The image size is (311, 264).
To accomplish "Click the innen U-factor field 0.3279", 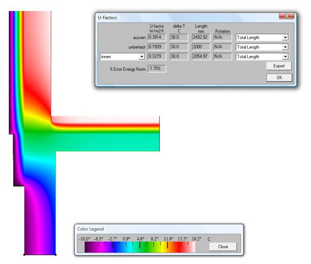I will coord(157,56).
